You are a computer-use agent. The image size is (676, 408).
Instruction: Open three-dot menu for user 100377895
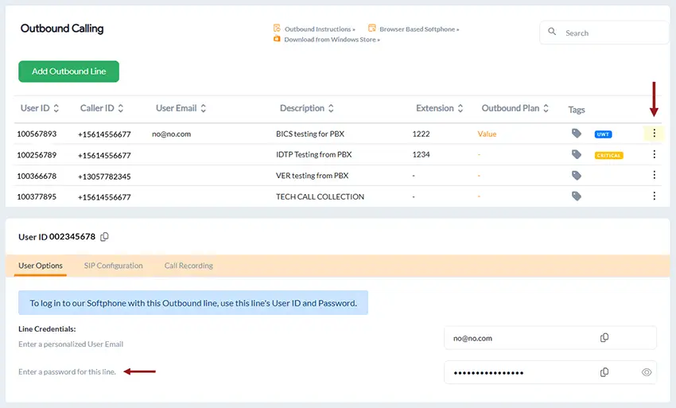[654, 196]
